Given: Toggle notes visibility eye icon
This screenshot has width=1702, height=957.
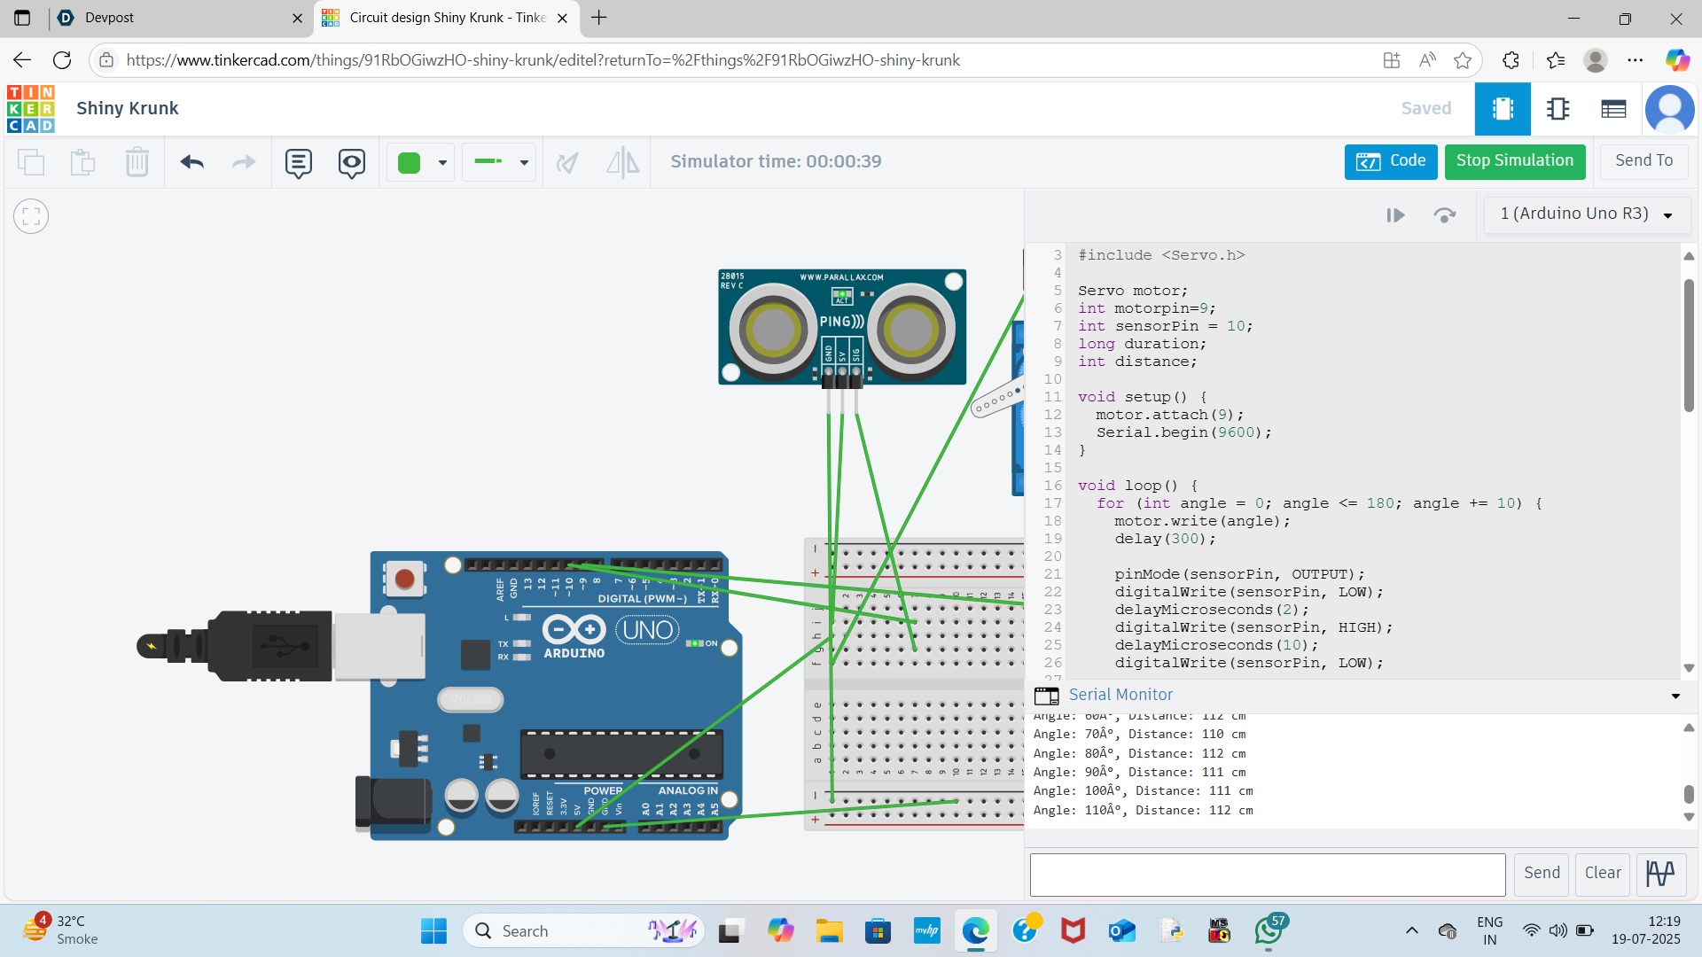Looking at the screenshot, I should pyautogui.click(x=352, y=162).
